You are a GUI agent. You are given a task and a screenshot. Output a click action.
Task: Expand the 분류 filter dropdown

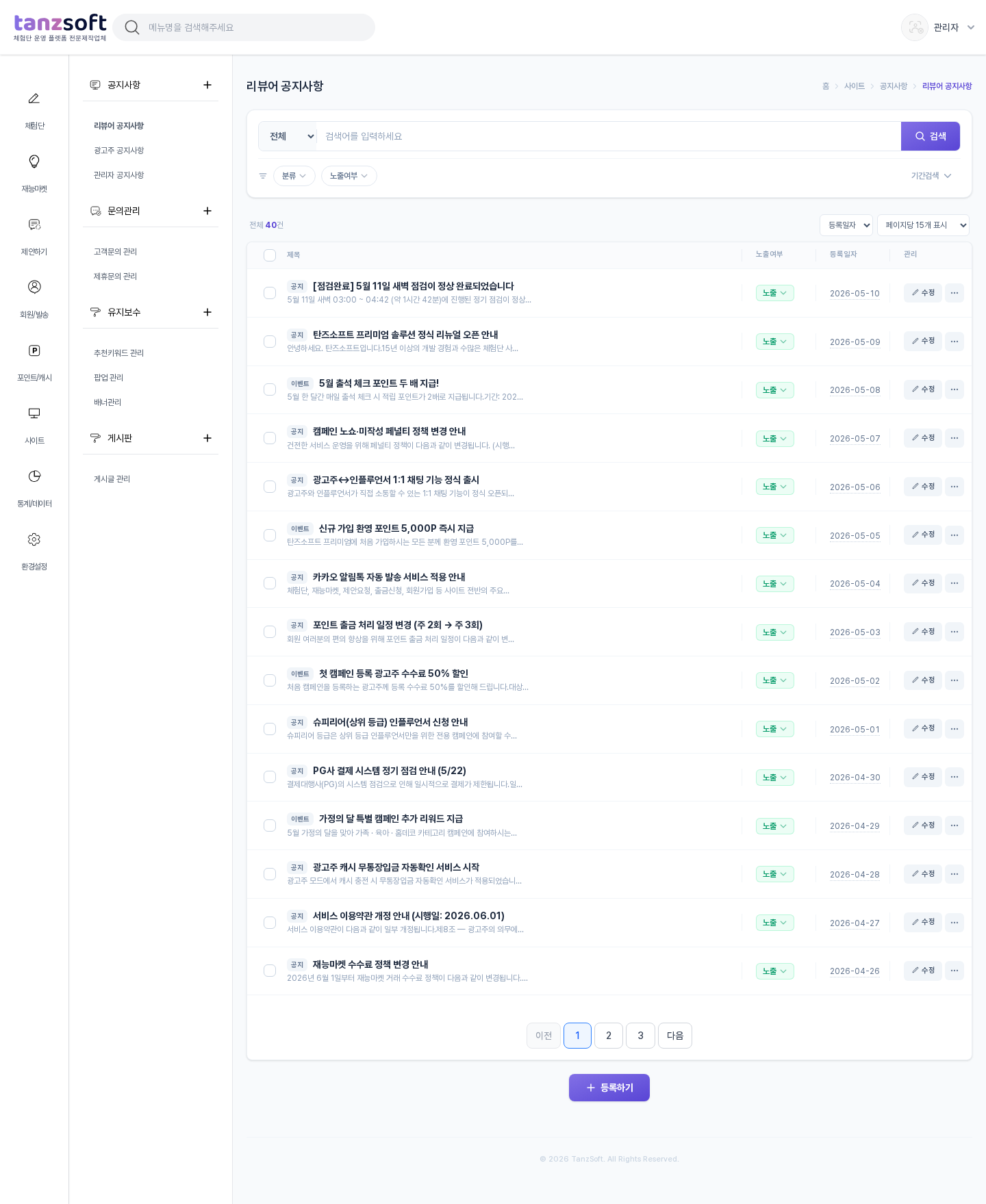coord(294,176)
